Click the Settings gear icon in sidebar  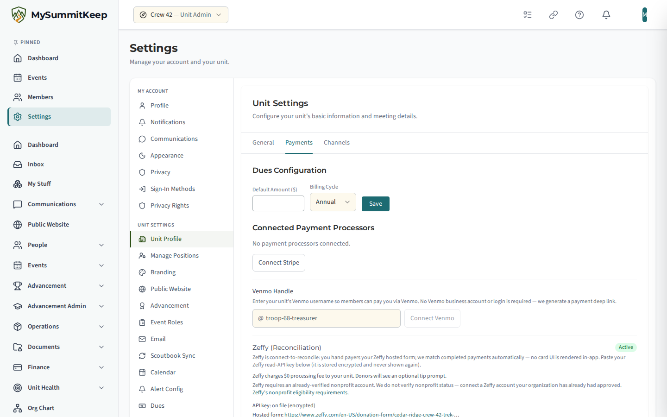18,117
